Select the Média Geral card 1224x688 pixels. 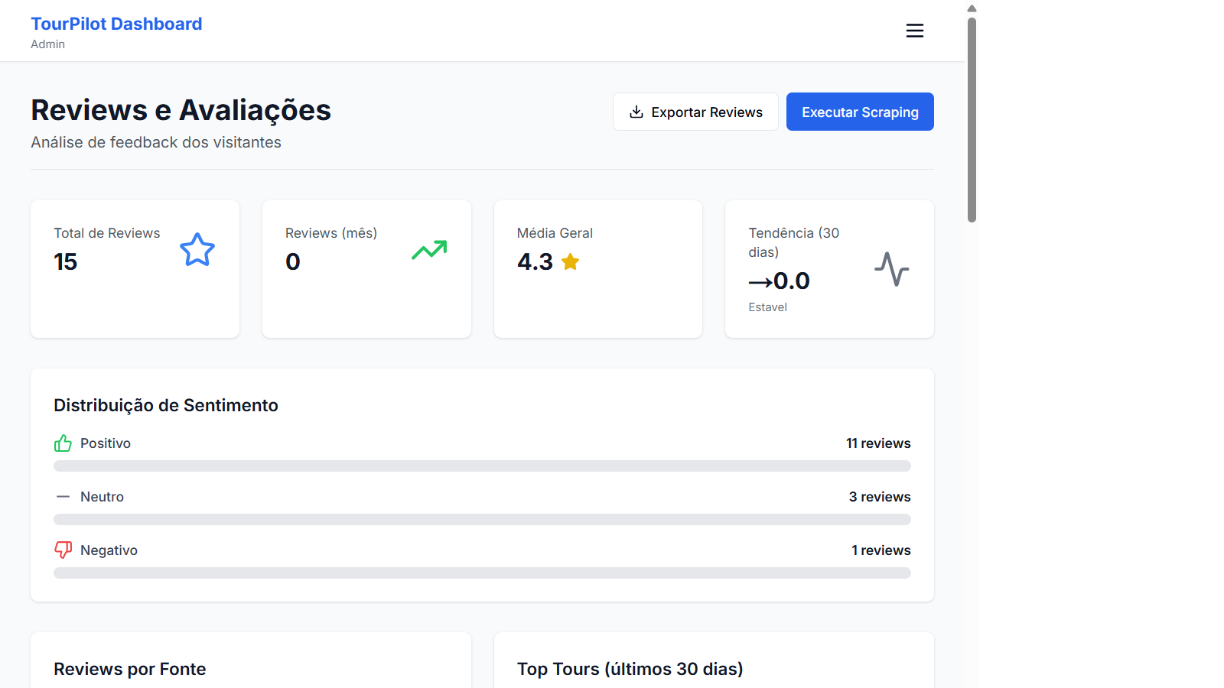(598, 269)
